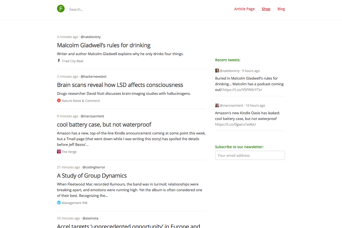This screenshot has height=228, width=342.
Task: Click The Verge logo icon
Action: (x=59, y=152)
